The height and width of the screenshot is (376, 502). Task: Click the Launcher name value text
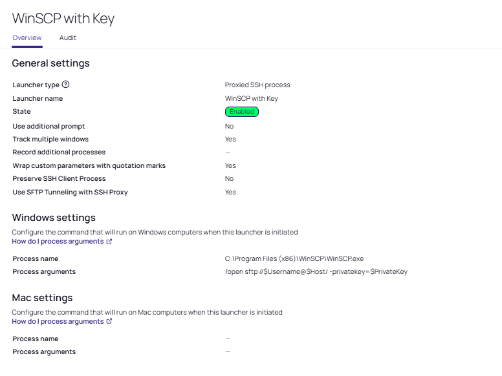pyautogui.click(x=251, y=99)
